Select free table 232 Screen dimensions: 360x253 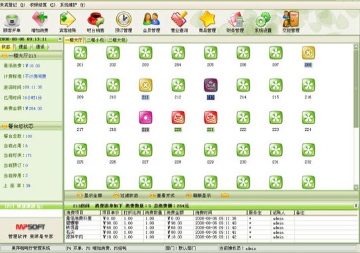(x=308, y=150)
